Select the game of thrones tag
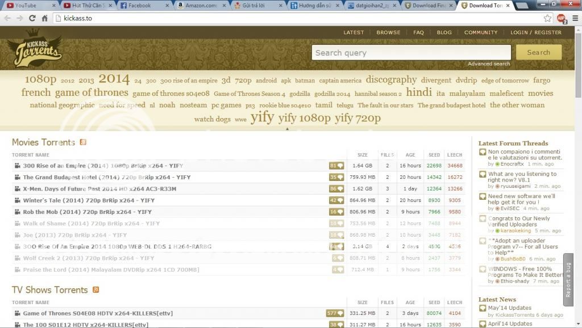The width and height of the screenshot is (582, 328). [x=92, y=92]
